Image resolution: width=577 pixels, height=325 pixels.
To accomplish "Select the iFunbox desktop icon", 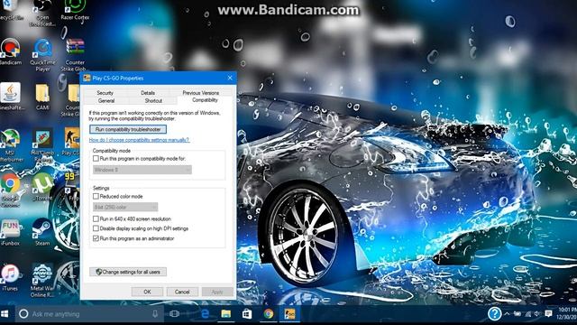I will pos(10,233).
